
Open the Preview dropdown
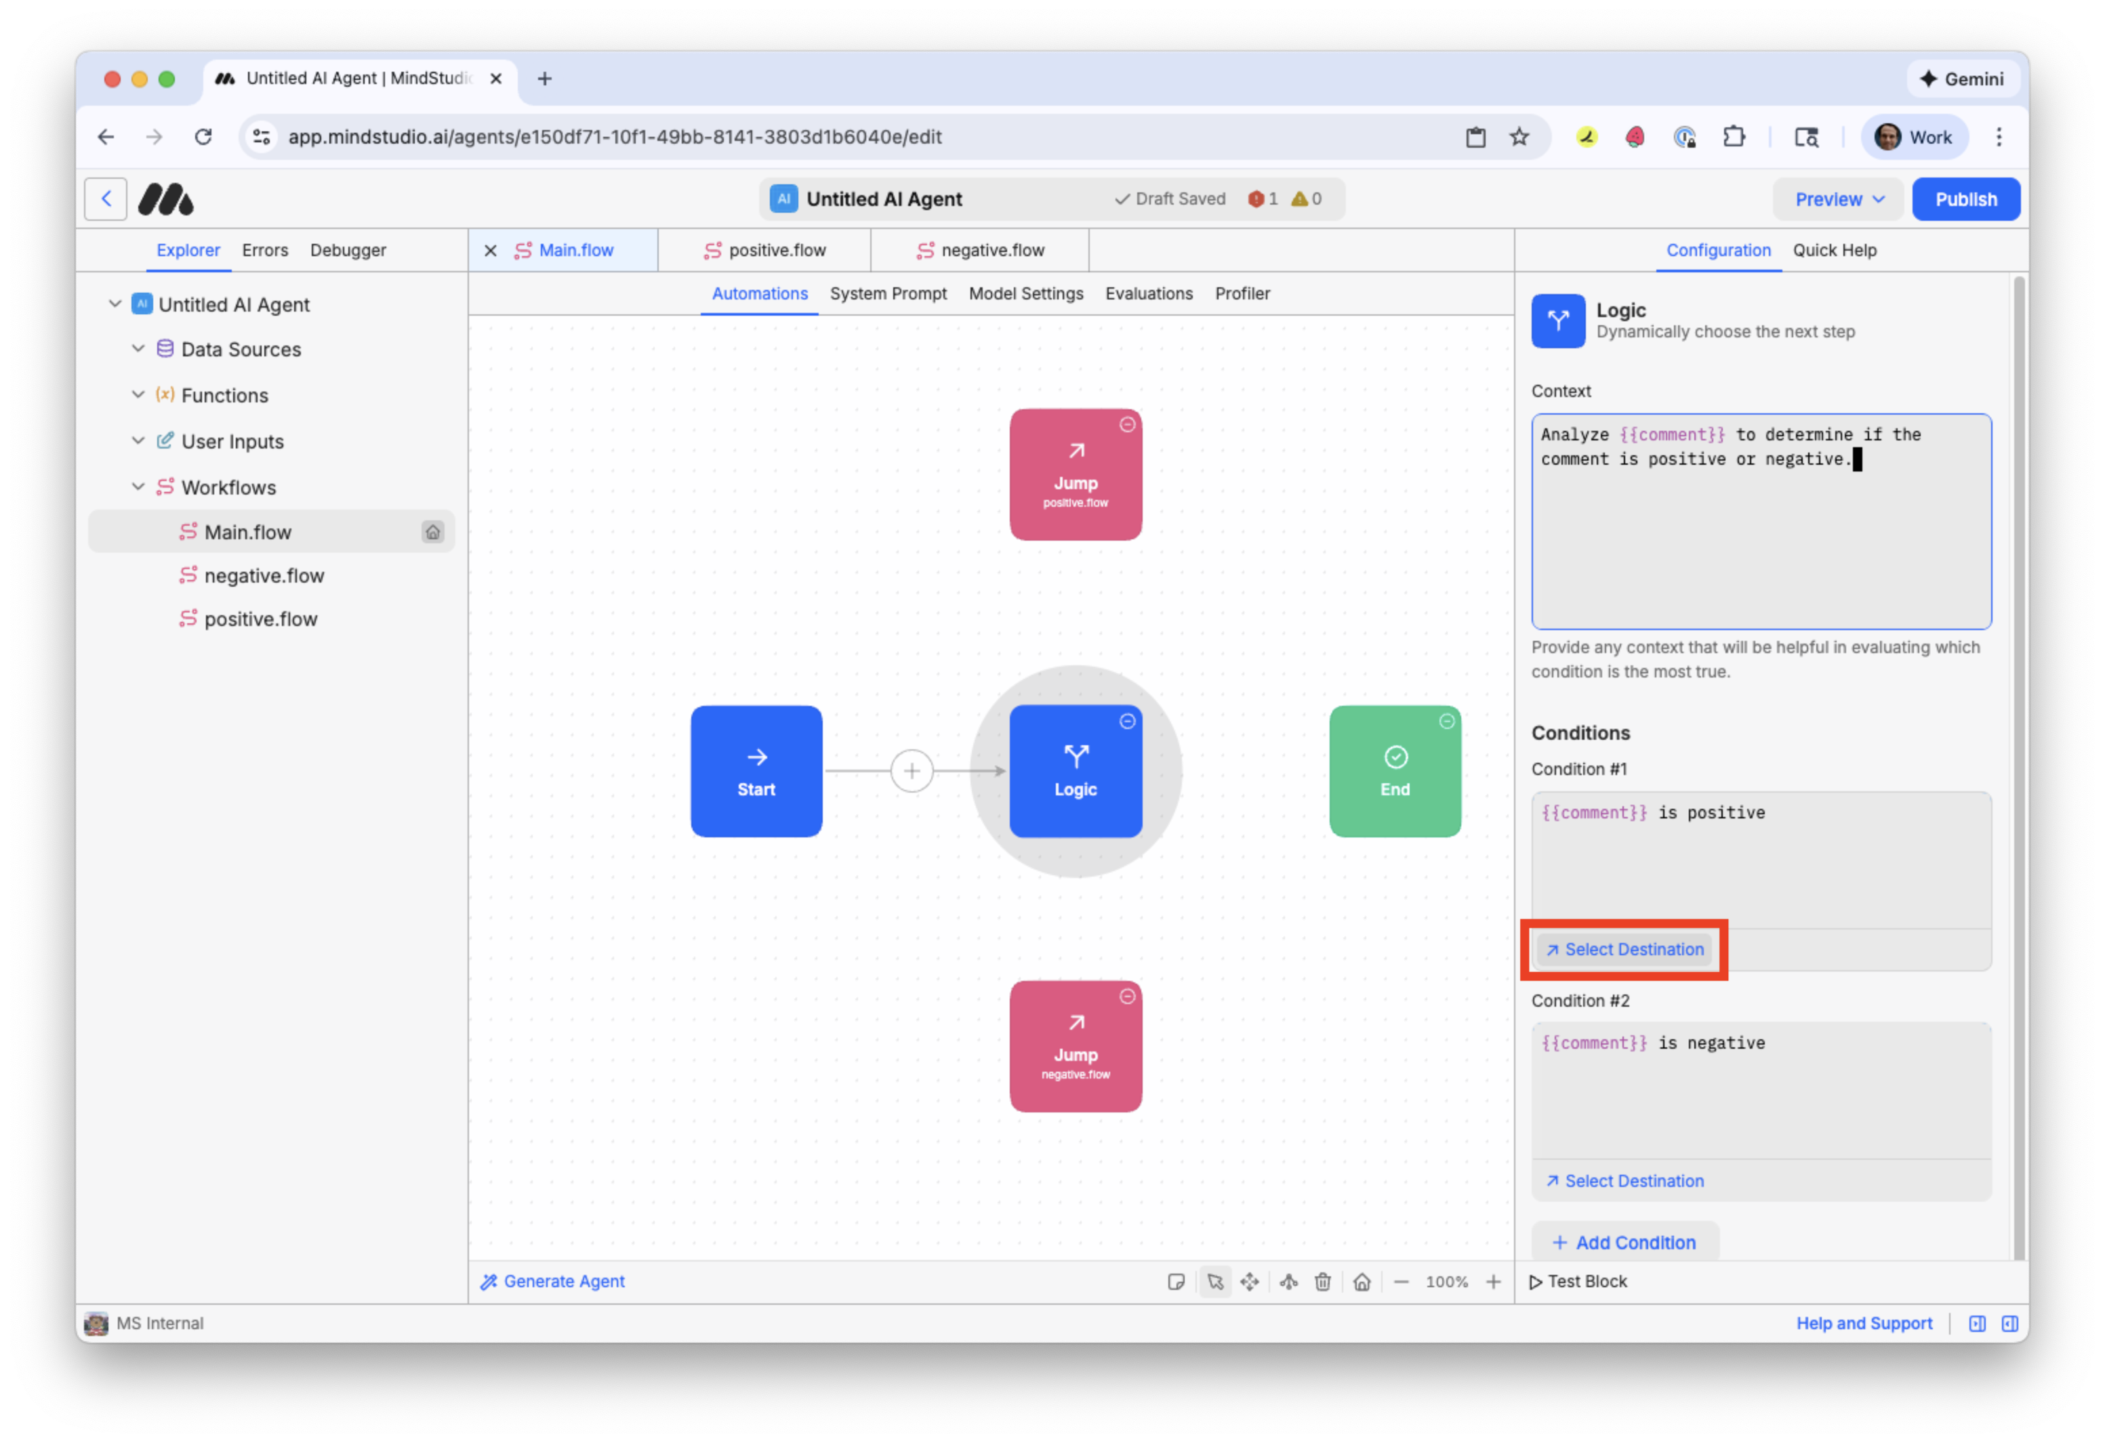click(1839, 199)
